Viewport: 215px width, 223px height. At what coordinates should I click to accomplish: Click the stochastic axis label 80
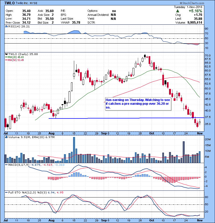coord(206,197)
